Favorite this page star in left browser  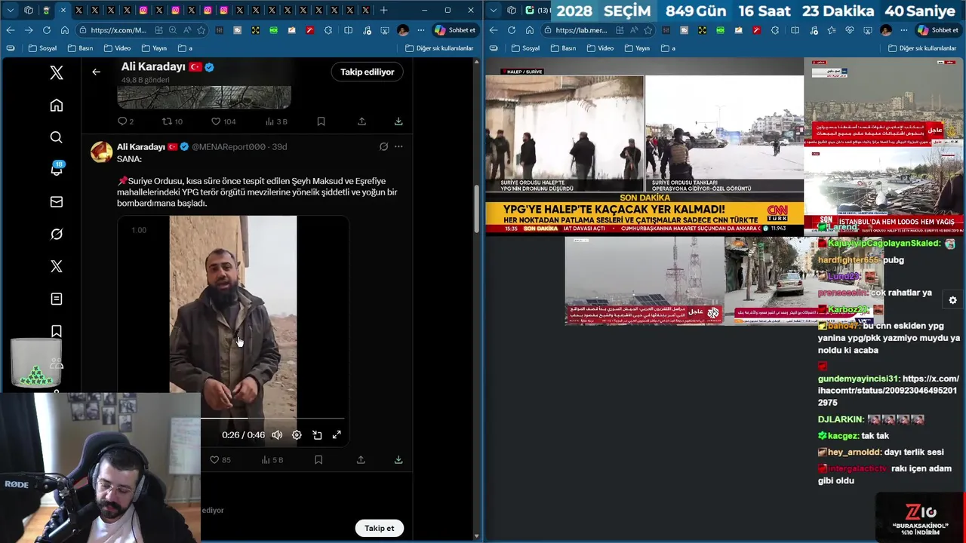(202, 30)
